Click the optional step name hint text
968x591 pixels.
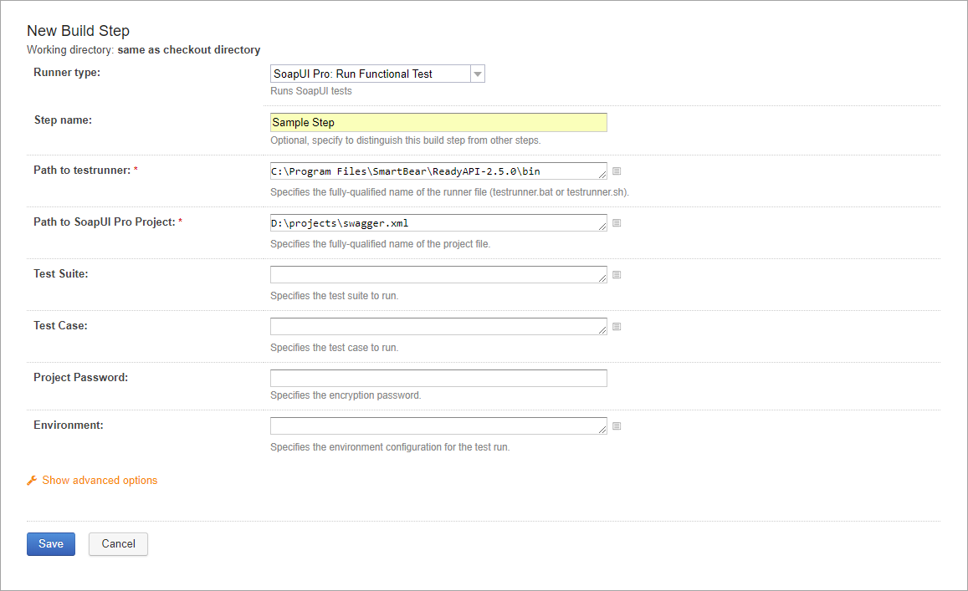[406, 140]
